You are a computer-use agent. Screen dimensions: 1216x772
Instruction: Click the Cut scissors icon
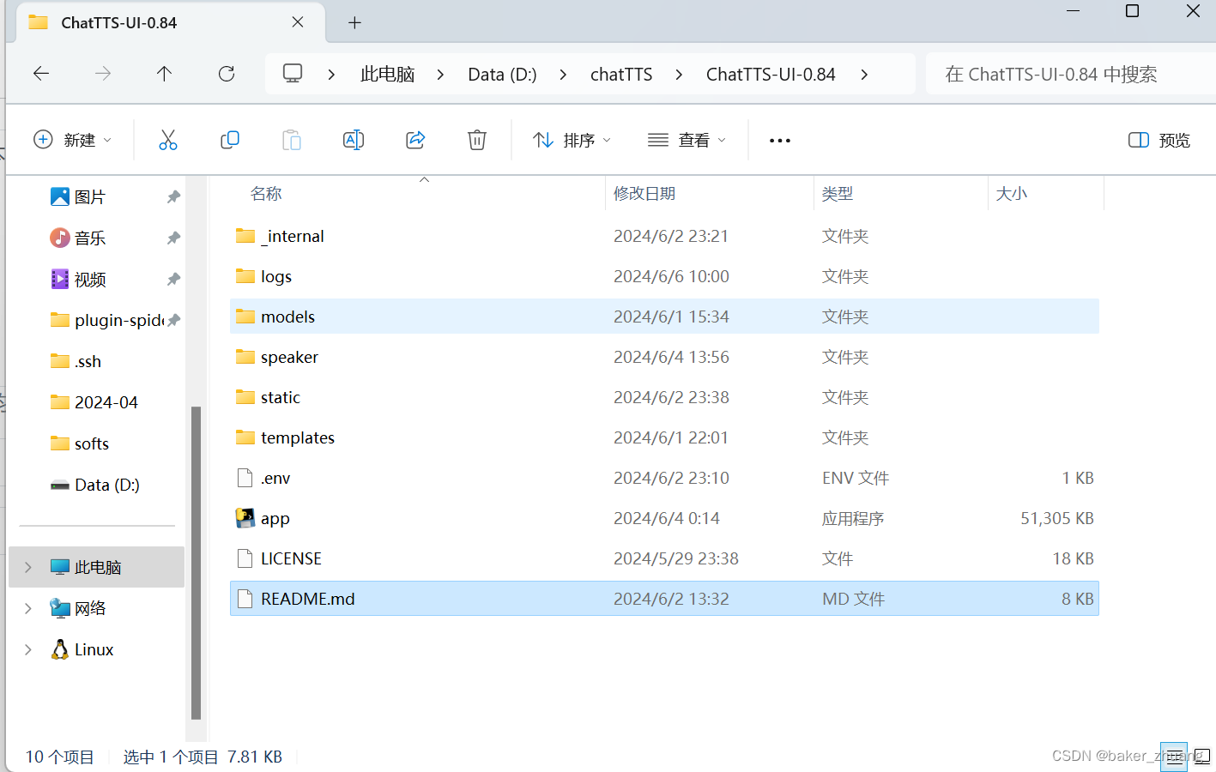click(168, 140)
